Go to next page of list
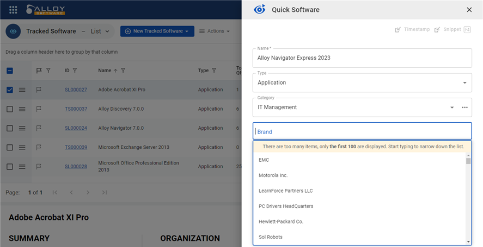The width and height of the screenshot is (483, 247). [x=88, y=192]
